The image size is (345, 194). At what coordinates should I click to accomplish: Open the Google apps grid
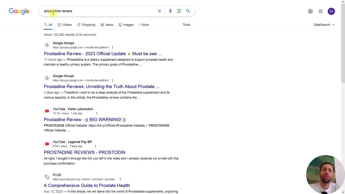pyautogui.click(x=320, y=11)
